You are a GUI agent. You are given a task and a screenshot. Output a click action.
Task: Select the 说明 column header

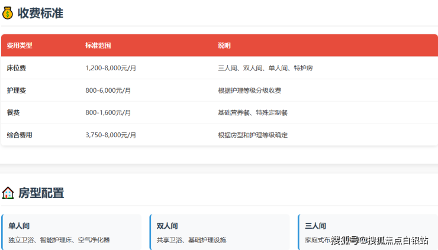(224, 46)
